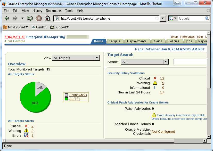
Task: Open the 5 security warnings link
Action: 163,83
